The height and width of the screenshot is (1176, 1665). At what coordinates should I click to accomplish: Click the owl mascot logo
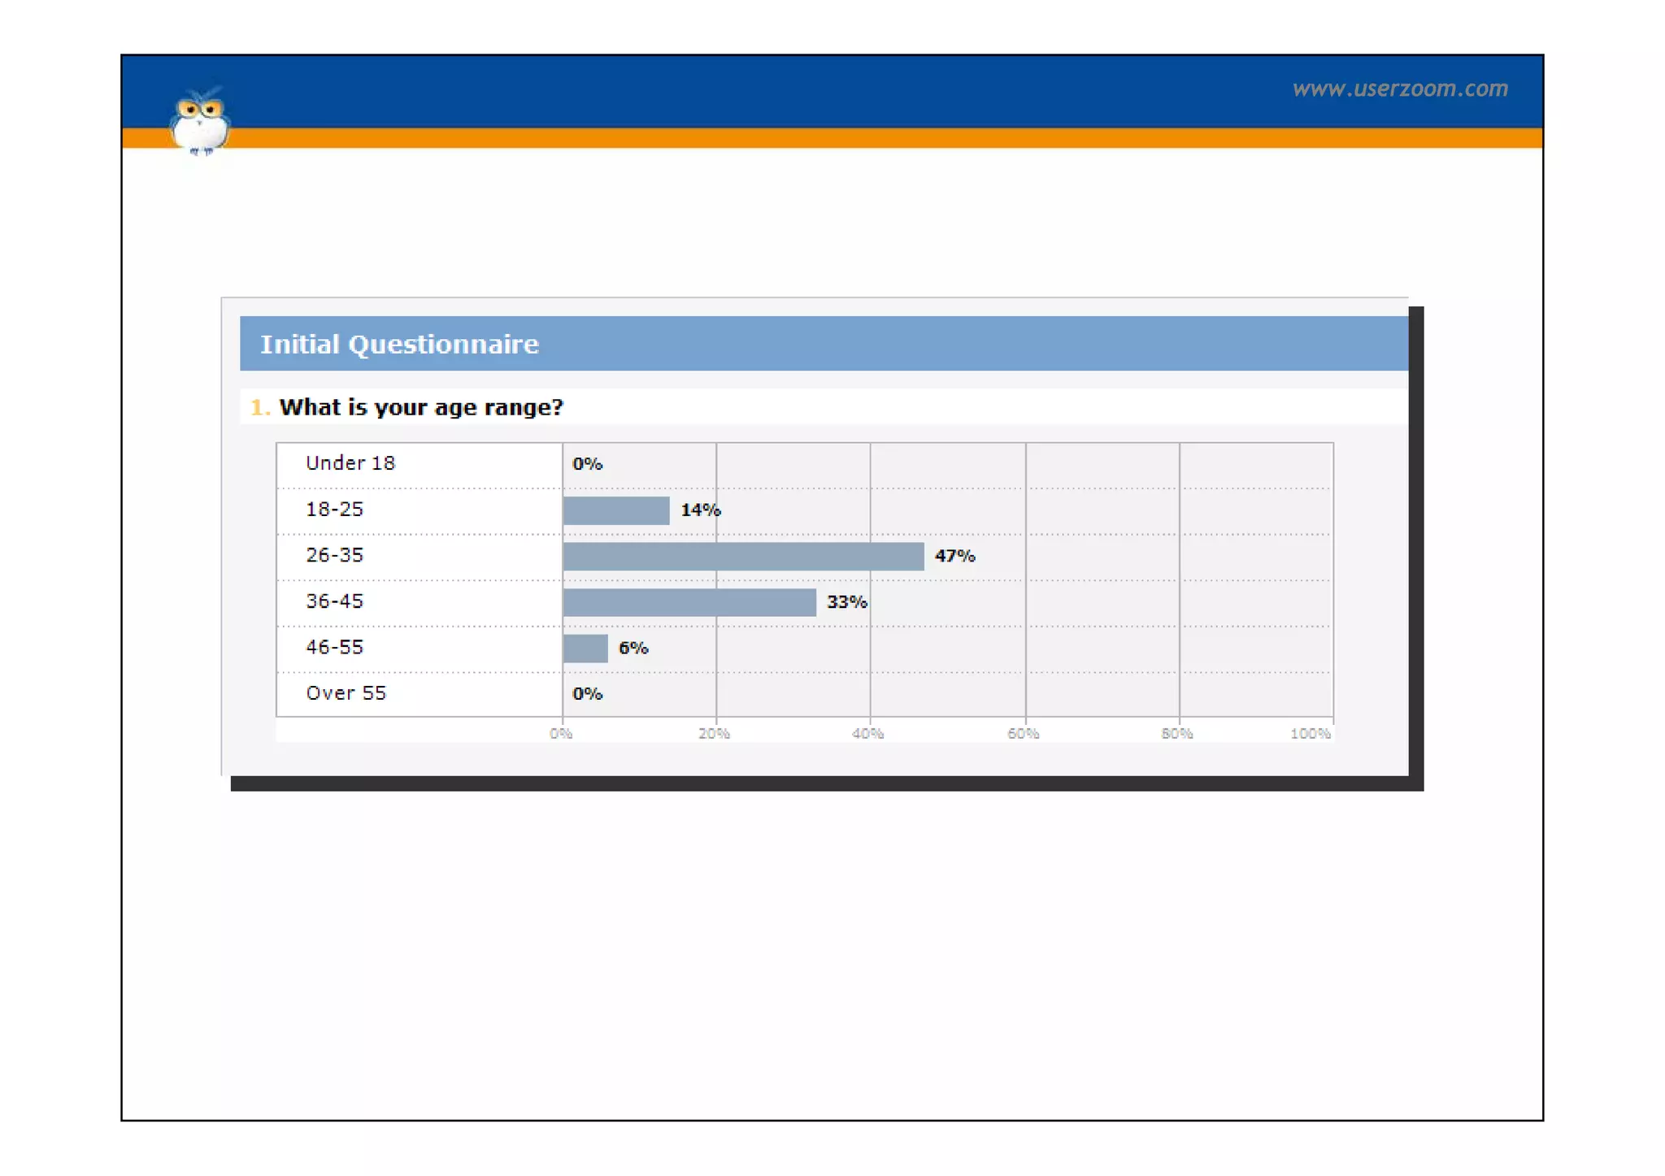(x=199, y=122)
